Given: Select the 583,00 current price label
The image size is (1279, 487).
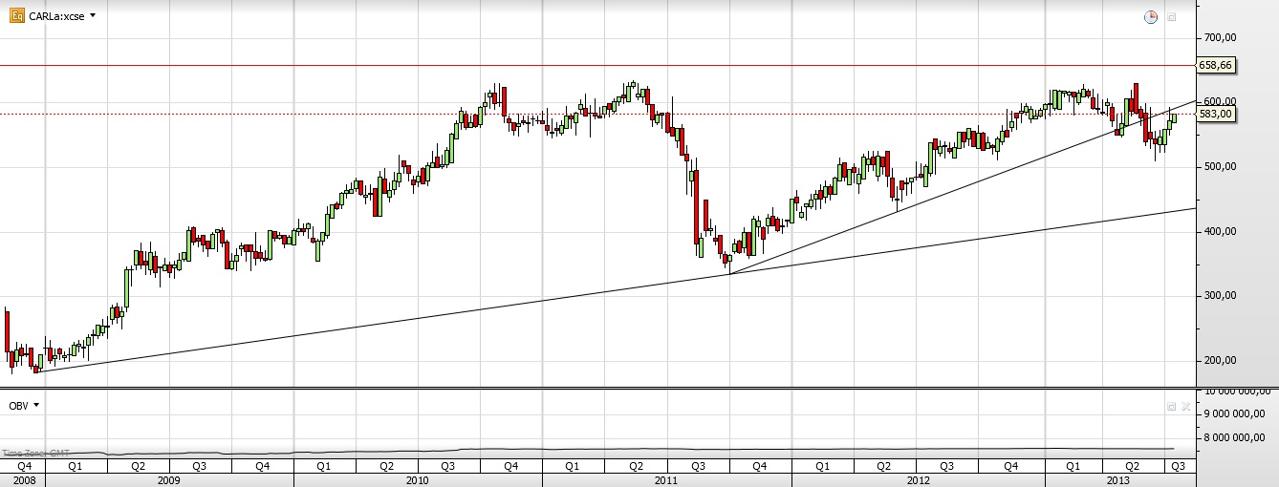Looking at the screenshot, I should click(1216, 114).
